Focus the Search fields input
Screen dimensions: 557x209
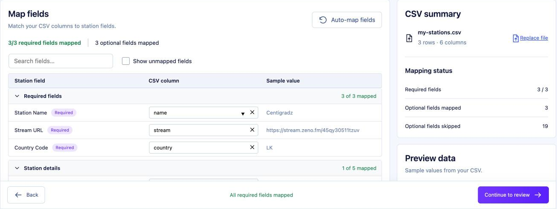61,61
